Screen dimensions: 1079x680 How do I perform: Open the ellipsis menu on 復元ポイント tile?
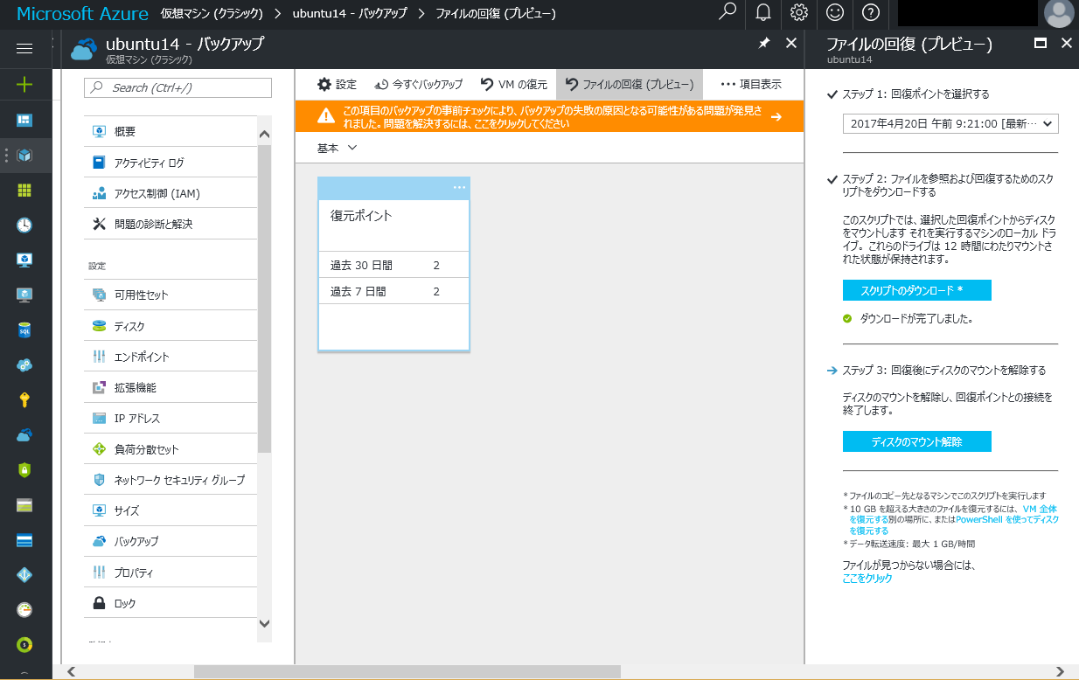pos(461,187)
